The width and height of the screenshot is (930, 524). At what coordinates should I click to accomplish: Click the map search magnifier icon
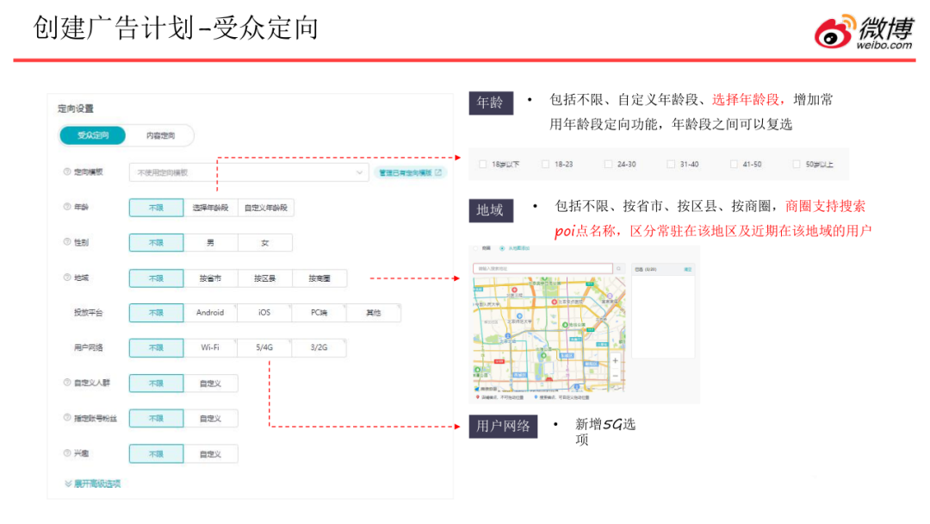[618, 269]
